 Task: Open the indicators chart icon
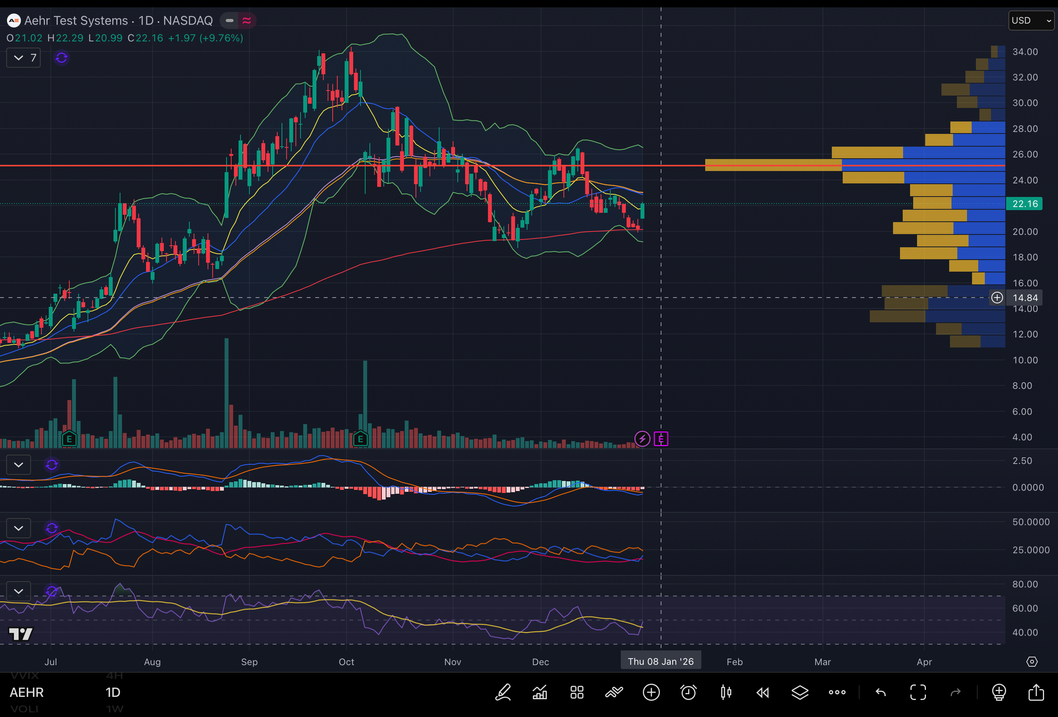pyautogui.click(x=540, y=692)
